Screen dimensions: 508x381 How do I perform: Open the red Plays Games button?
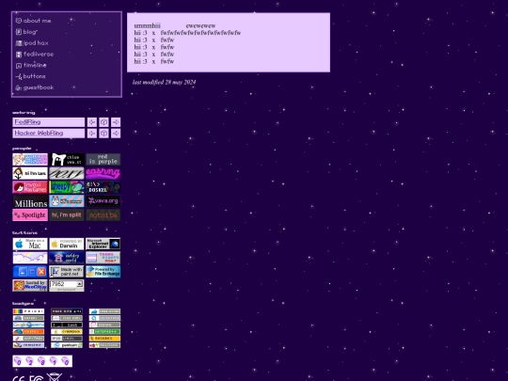pos(30,187)
